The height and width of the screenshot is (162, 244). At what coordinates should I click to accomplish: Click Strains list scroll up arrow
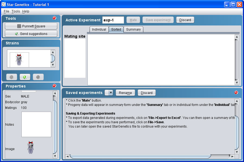(53, 52)
